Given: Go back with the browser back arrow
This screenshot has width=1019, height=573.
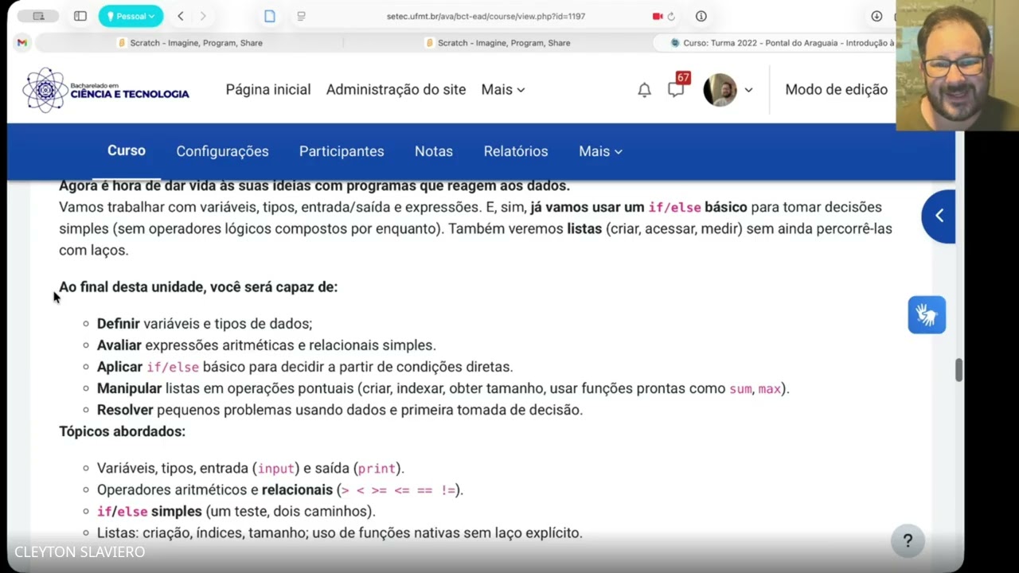Looking at the screenshot, I should point(181,16).
